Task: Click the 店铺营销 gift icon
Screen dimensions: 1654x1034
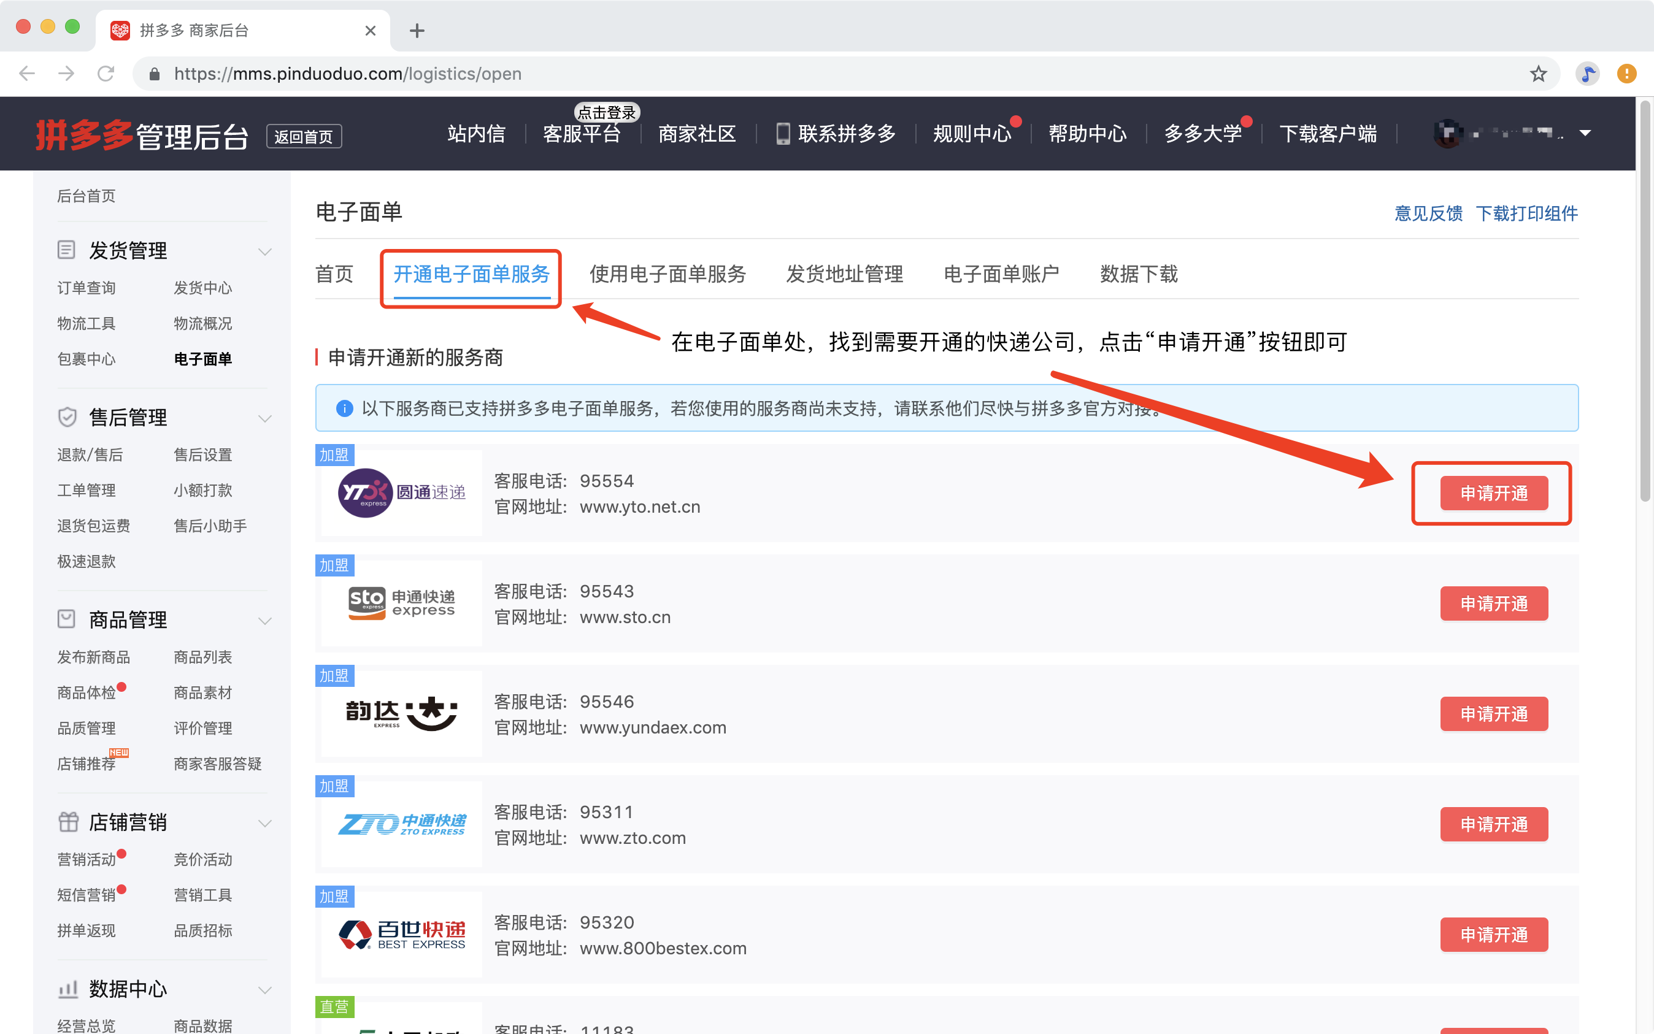Action: click(x=68, y=821)
